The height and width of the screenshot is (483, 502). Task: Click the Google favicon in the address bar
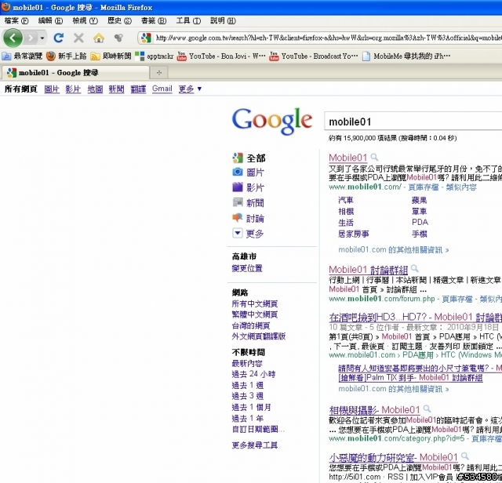(x=146, y=38)
